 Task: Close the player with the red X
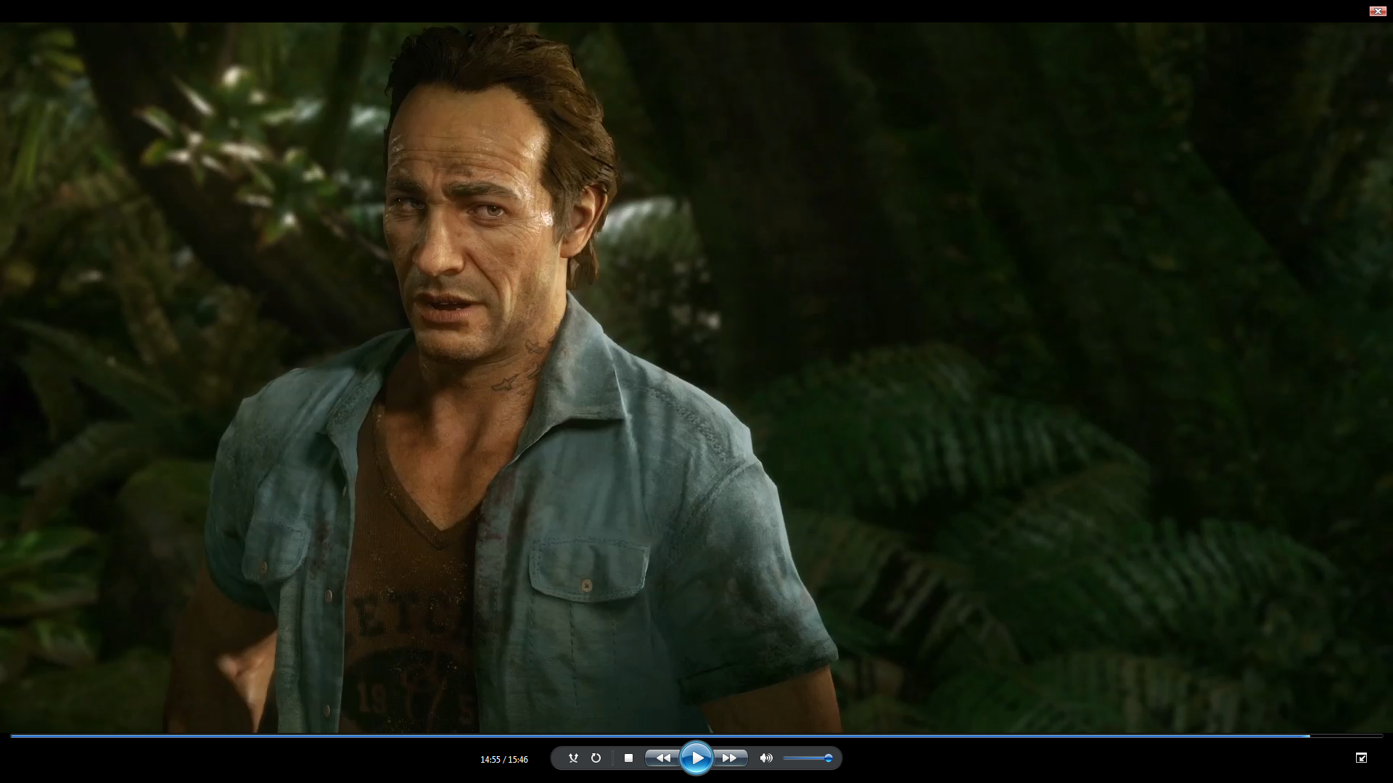point(1377,11)
